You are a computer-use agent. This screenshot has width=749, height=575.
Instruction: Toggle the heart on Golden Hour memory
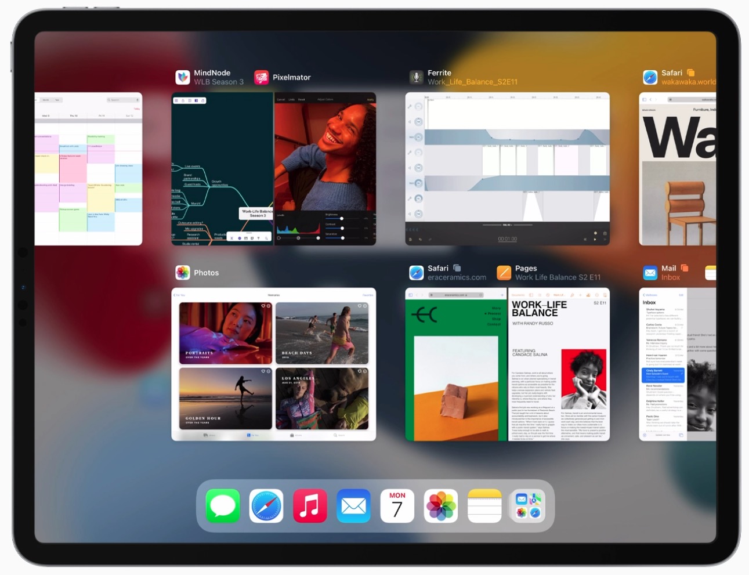coord(263,371)
